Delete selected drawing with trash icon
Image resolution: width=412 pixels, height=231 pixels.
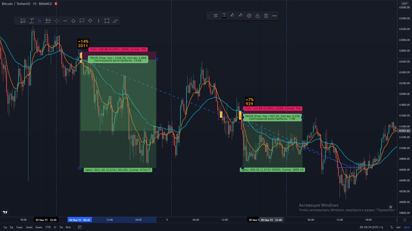coord(266,16)
